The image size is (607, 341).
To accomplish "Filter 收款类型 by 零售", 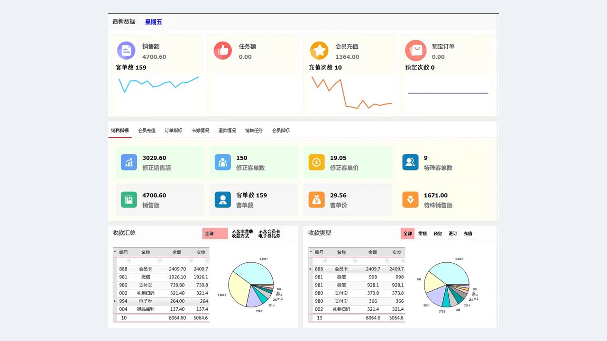I will [423, 233].
